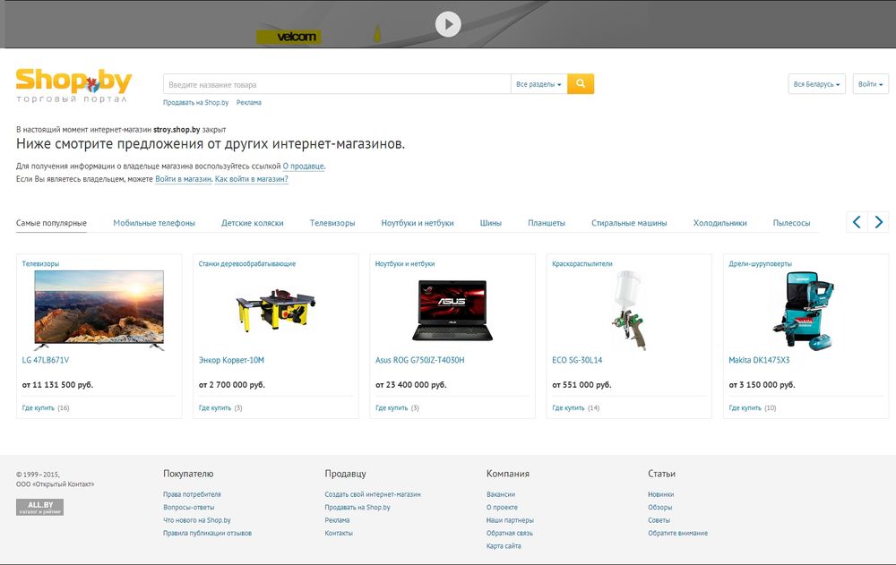Open the 'Makita DK1475X3' product title
Image resolution: width=896 pixels, height=565 pixels.
pyautogui.click(x=760, y=361)
